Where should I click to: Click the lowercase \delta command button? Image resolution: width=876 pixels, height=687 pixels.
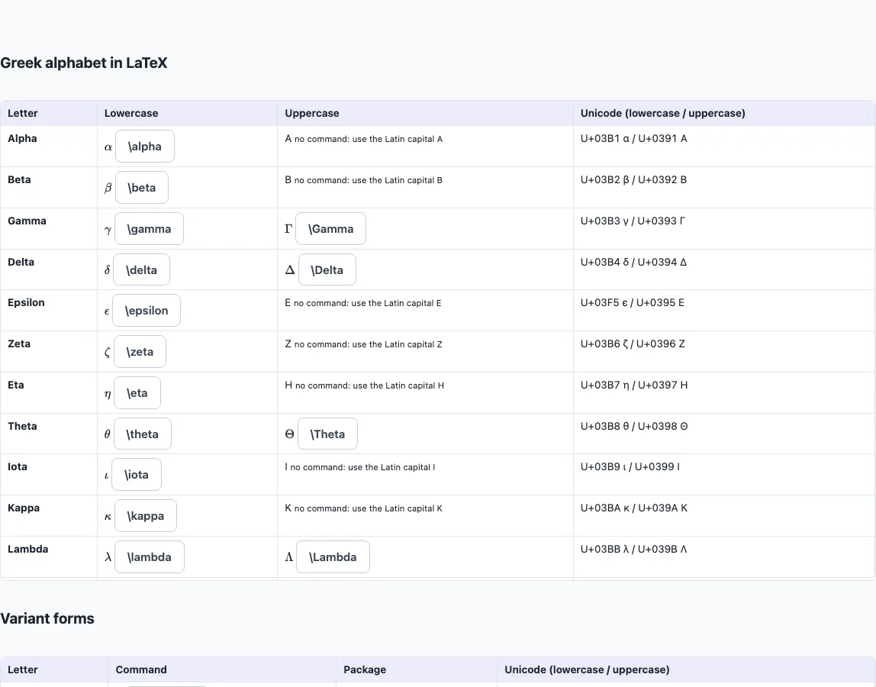pos(141,270)
